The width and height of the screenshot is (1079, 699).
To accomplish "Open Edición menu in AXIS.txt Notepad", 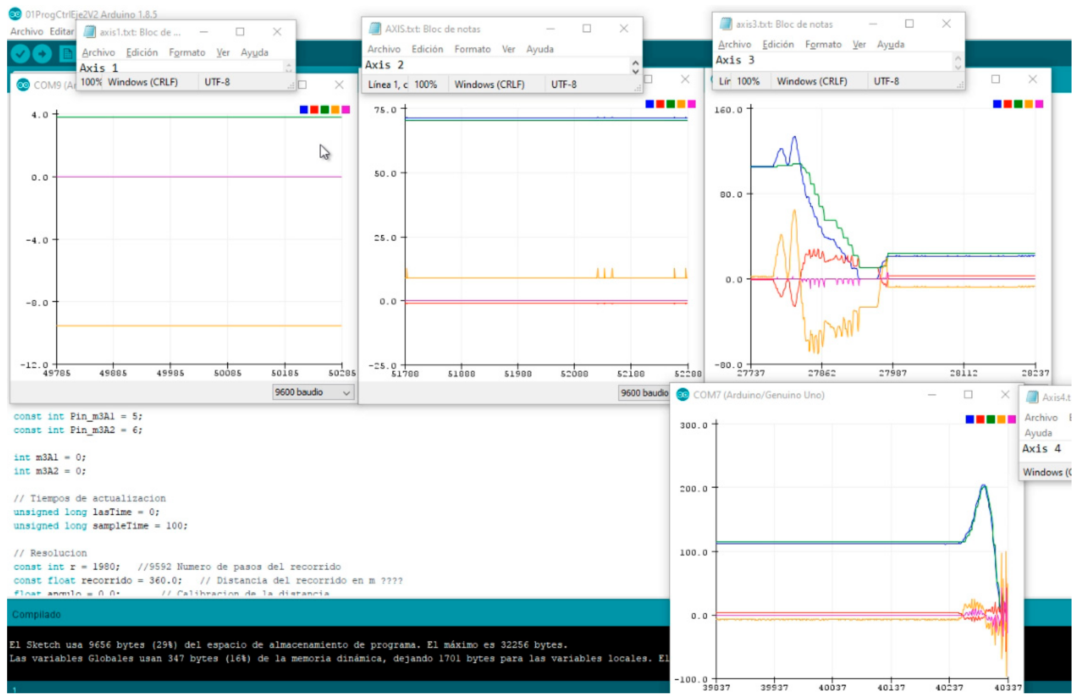I will click(427, 49).
